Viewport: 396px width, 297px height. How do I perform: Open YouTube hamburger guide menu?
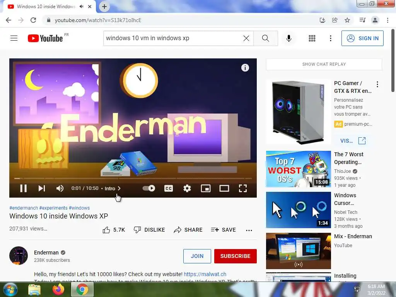[14, 38]
